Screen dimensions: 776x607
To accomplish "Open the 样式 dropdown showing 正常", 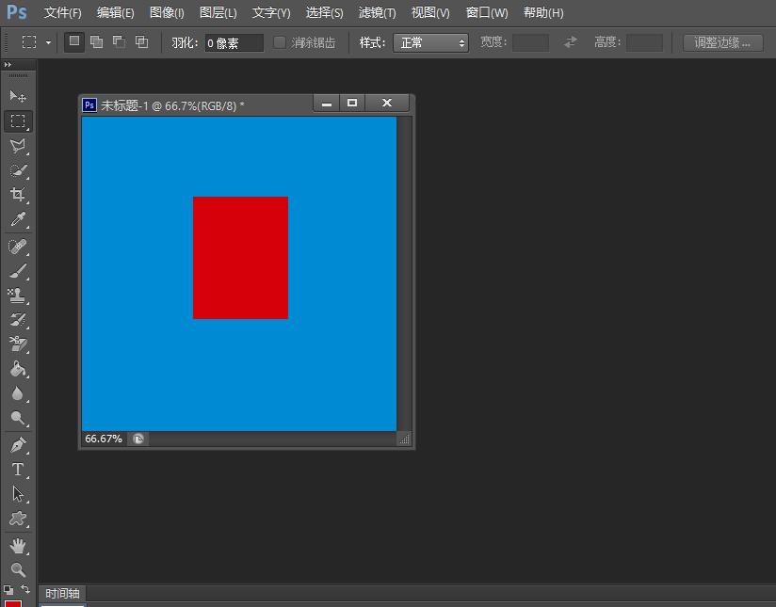I will tap(430, 42).
